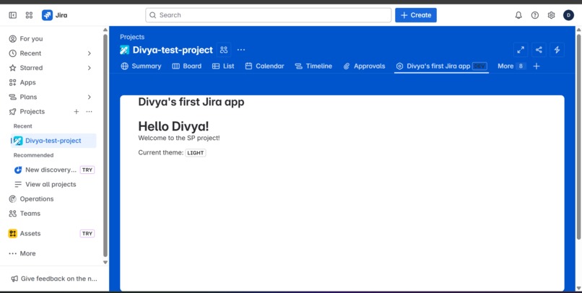Open the More tabs dropdown with 8 badge

coord(511,66)
